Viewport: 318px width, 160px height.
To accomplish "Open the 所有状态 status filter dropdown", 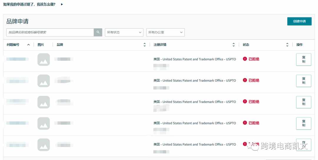I will pyautogui.click(x=124, y=32).
